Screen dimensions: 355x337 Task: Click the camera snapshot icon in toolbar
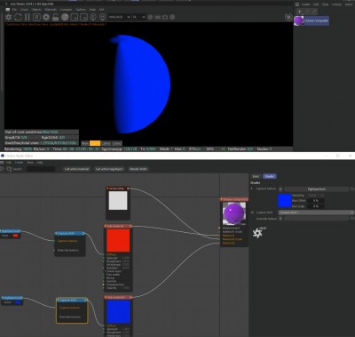pyautogui.click(x=165, y=17)
